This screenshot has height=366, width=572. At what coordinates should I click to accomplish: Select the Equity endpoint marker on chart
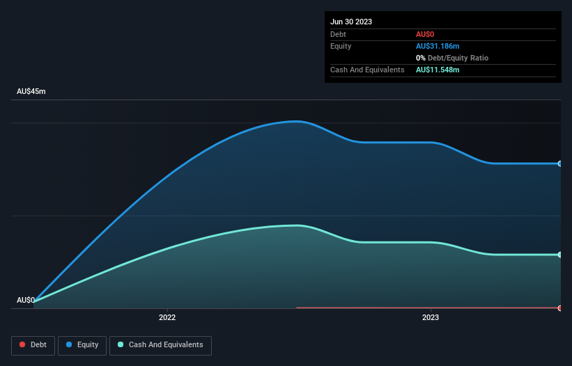click(x=560, y=164)
